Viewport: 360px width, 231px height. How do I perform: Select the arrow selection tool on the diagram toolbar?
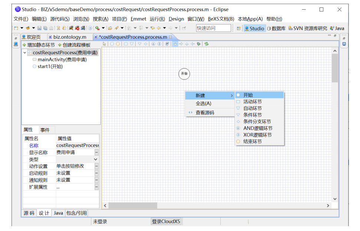click(104, 44)
